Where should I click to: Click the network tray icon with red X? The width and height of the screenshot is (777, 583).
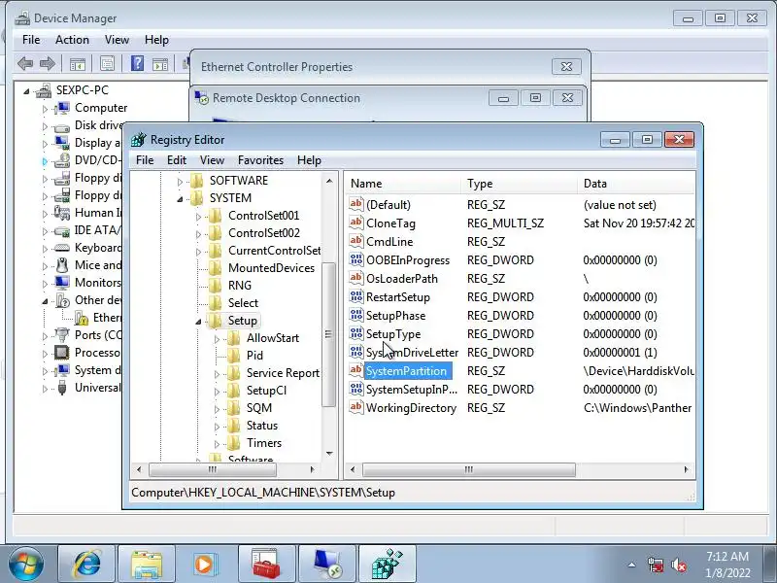(656, 565)
